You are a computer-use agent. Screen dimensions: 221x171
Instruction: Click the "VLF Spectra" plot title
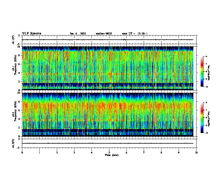click(x=32, y=33)
